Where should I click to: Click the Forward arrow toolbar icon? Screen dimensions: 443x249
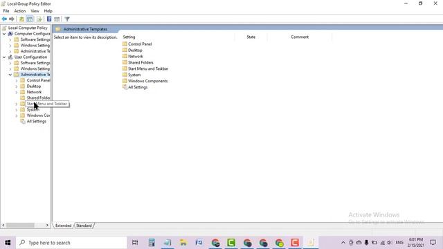coord(12,19)
